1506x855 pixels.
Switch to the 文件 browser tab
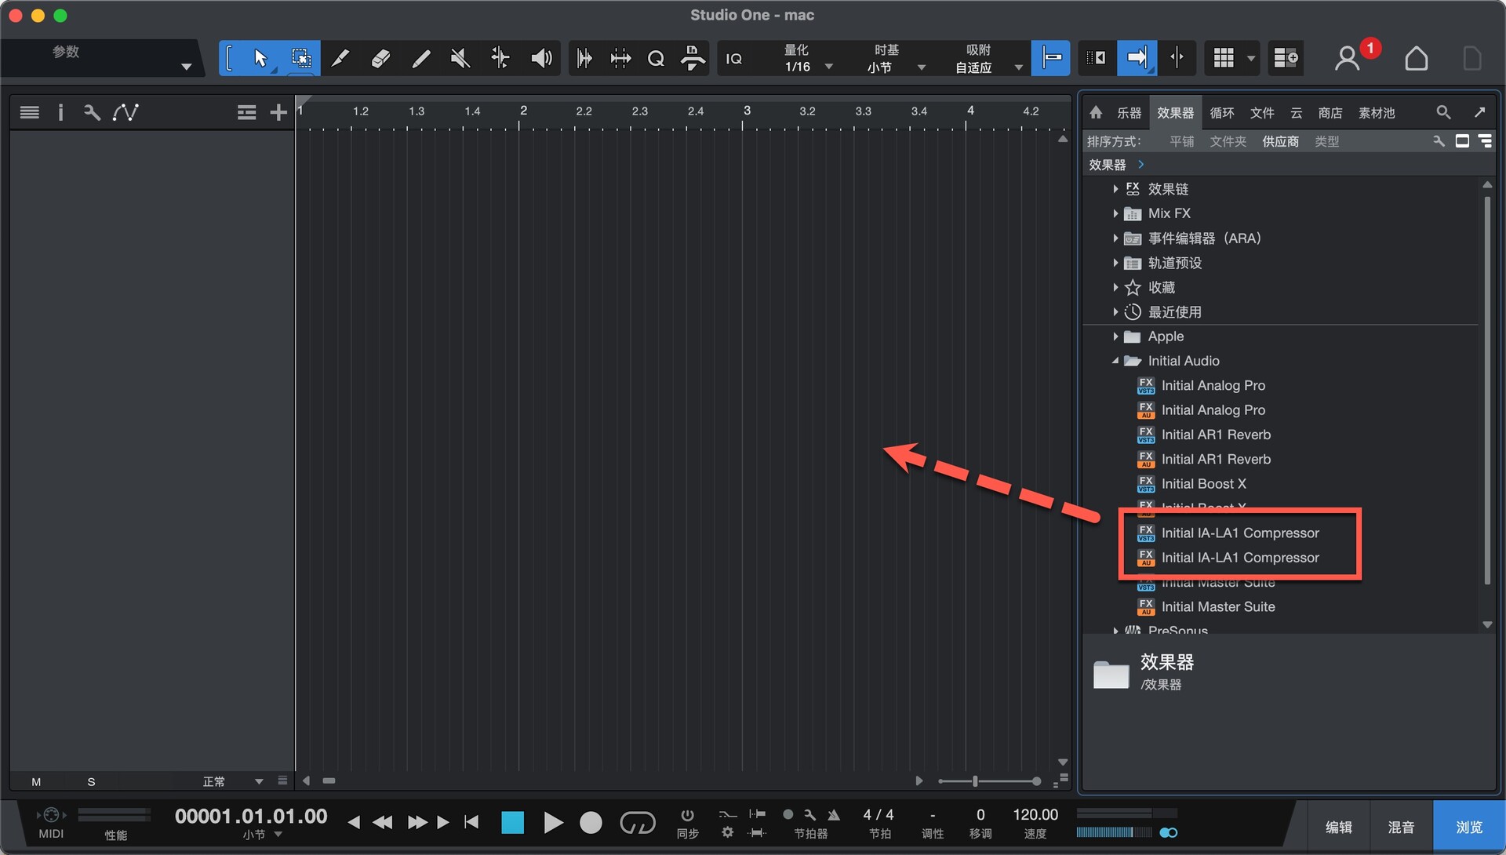pyautogui.click(x=1262, y=113)
